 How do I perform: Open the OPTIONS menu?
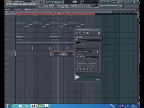25,4
